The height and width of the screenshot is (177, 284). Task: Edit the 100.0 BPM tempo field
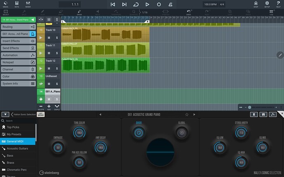click(210, 5)
